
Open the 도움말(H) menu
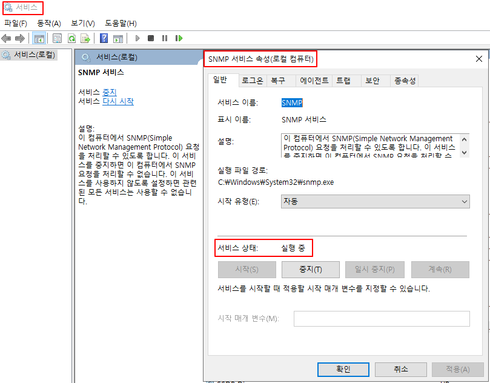[x=121, y=24]
